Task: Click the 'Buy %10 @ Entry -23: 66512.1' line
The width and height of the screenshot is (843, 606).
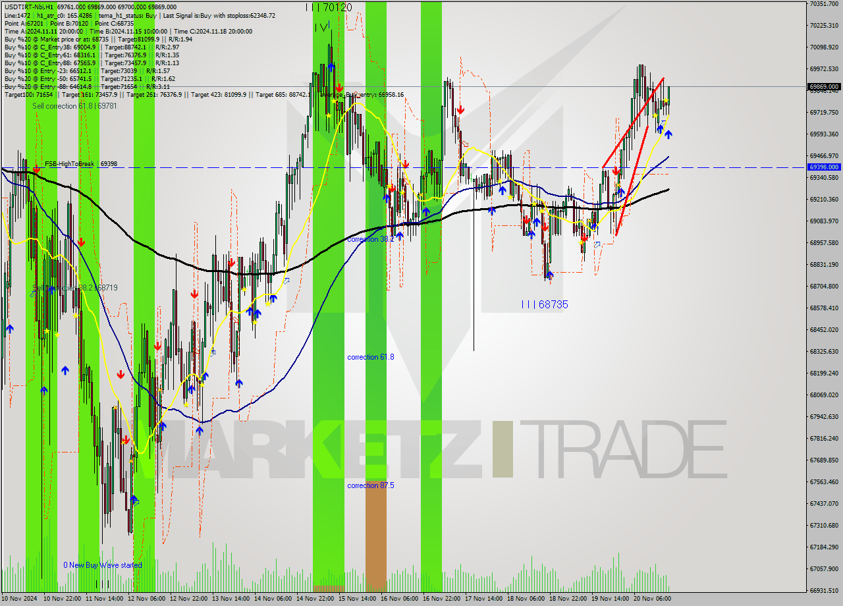Action: coord(87,70)
